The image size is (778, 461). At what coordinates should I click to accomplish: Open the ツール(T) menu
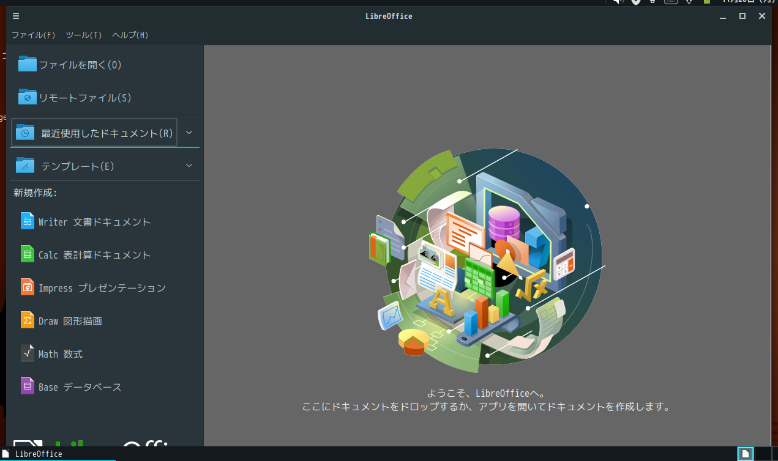pos(84,35)
